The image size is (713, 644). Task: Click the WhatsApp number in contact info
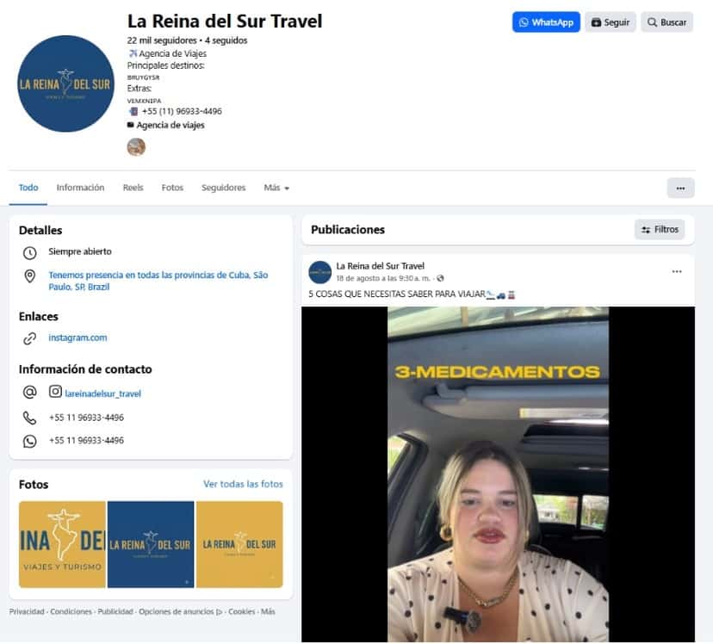pyautogui.click(x=86, y=441)
